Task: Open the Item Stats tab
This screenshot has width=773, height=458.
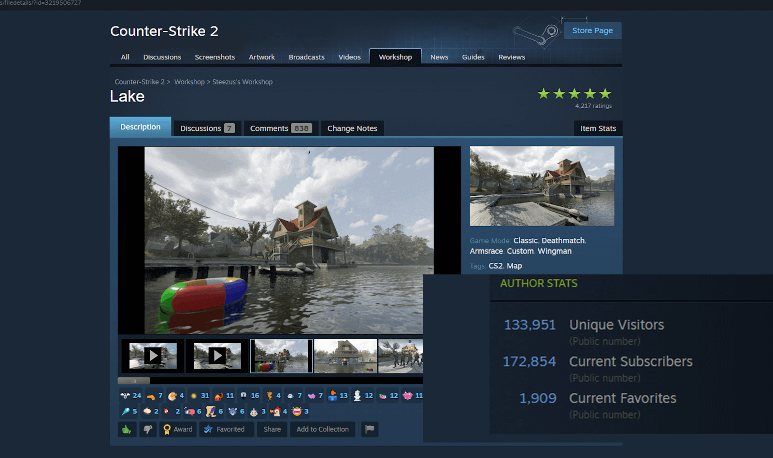Action: tap(598, 129)
